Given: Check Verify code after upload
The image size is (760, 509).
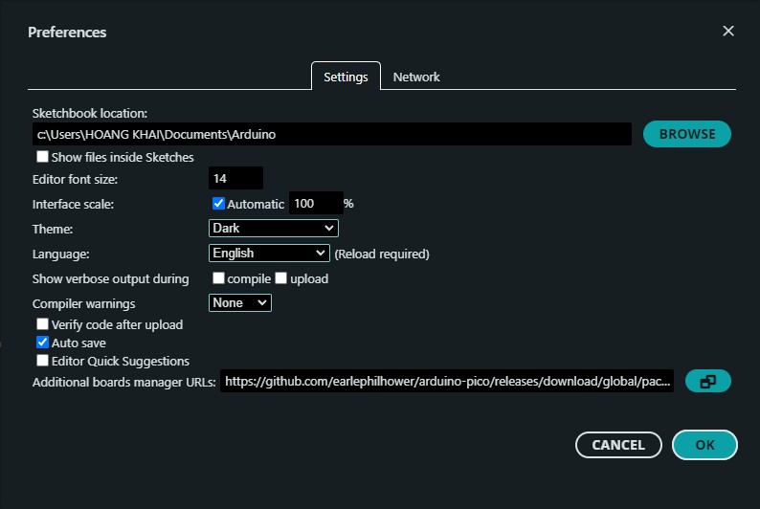Looking at the screenshot, I should (43, 324).
